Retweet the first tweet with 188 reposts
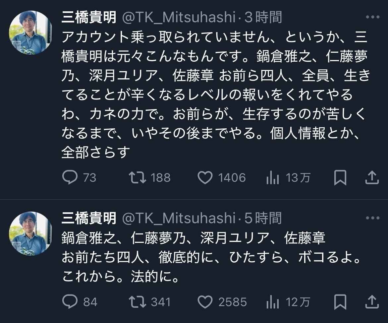This screenshot has width=388, height=323. coord(138,178)
